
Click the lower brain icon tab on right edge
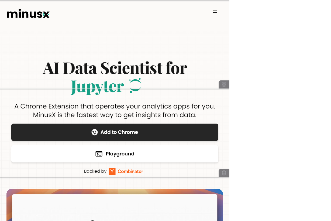[224, 173]
